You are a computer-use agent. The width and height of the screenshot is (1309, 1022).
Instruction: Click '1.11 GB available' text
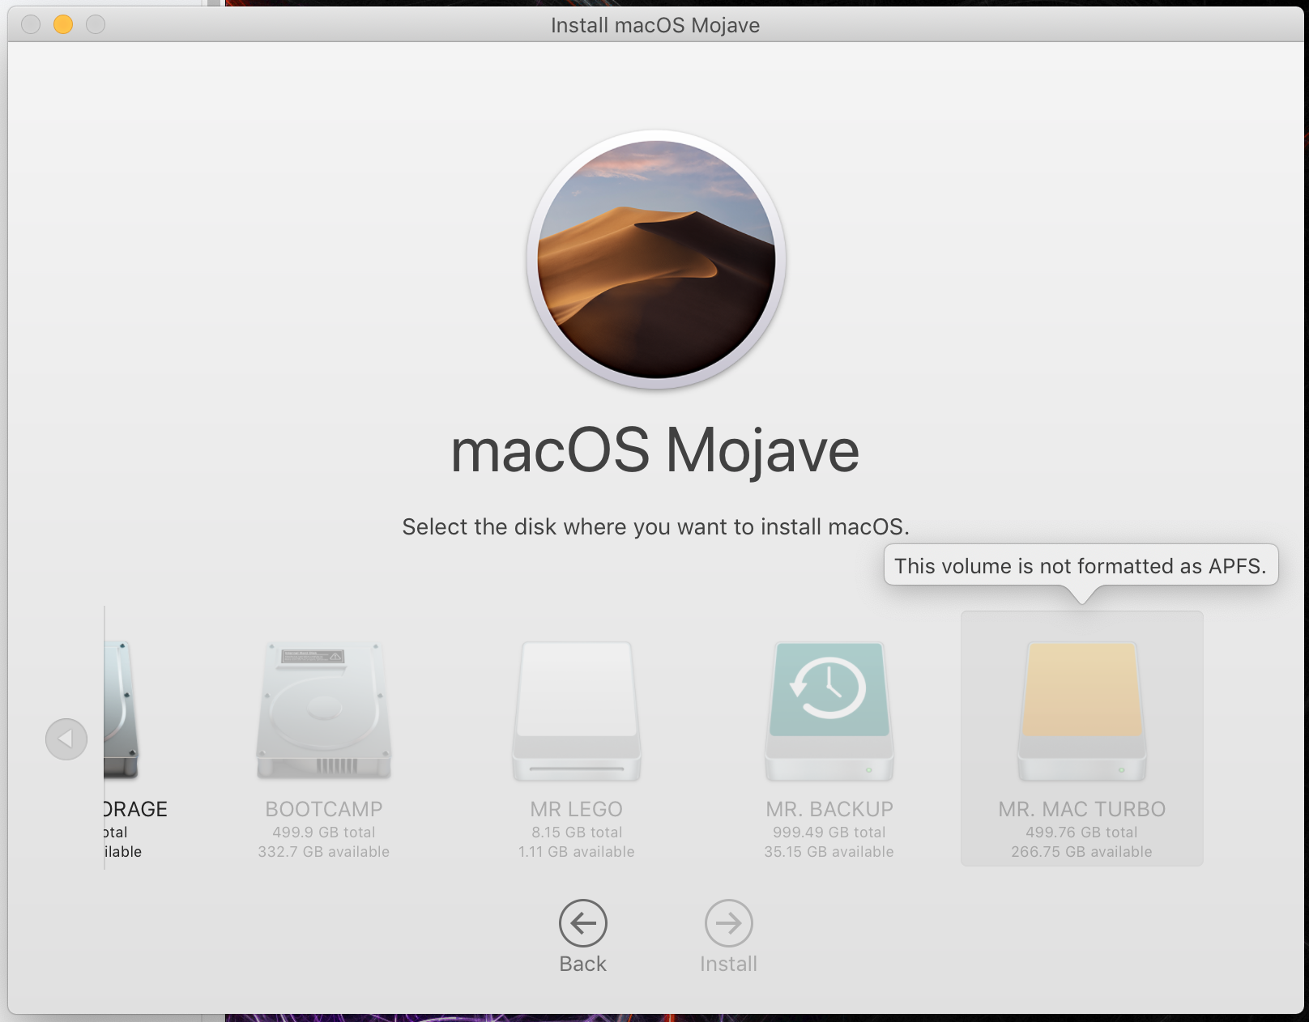click(x=577, y=852)
